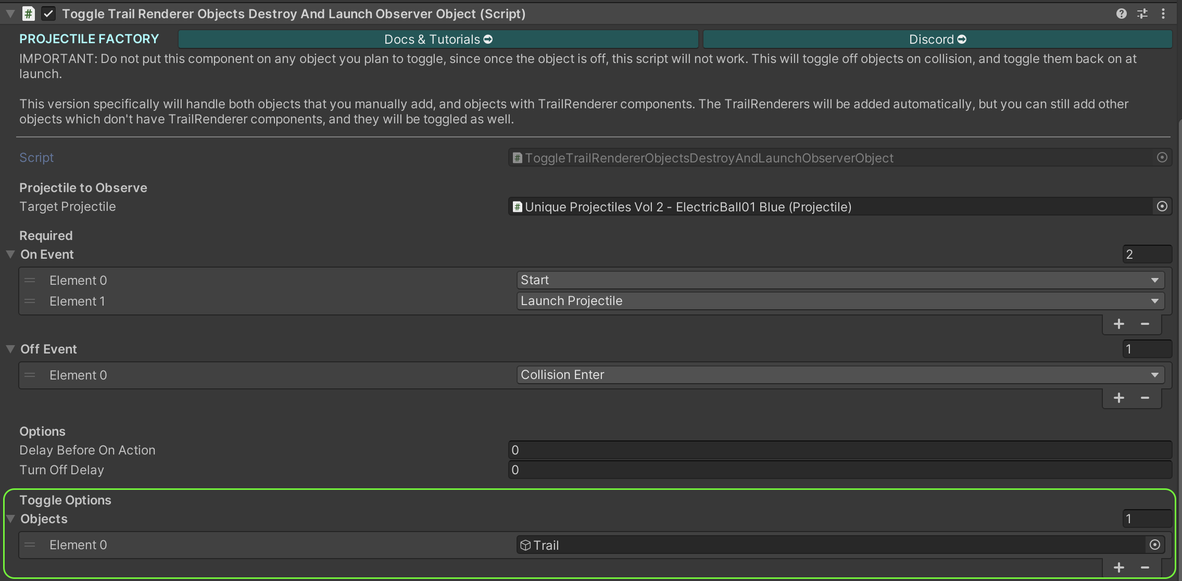Remove element from Objects list
Image resolution: width=1182 pixels, height=581 pixels.
point(1145,567)
